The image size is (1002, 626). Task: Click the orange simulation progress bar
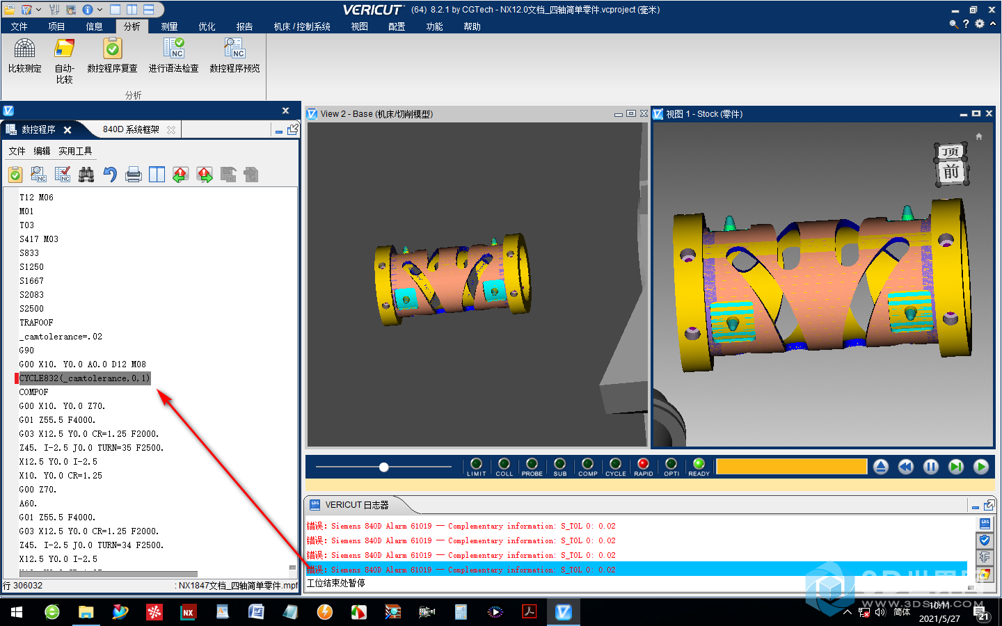coord(792,466)
